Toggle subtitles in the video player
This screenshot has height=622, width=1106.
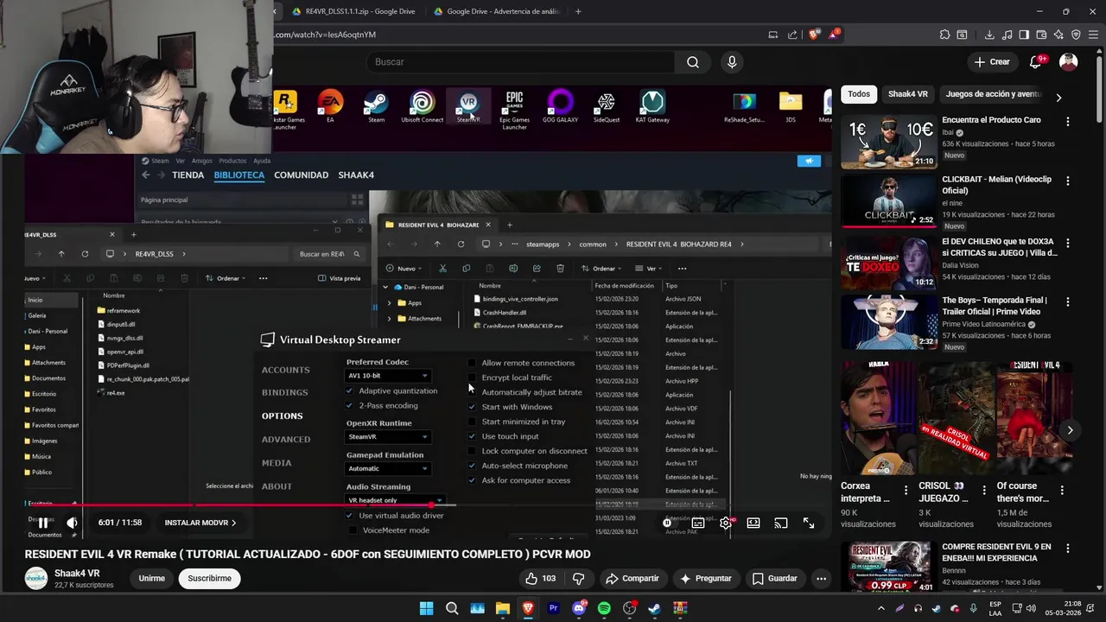click(x=698, y=523)
